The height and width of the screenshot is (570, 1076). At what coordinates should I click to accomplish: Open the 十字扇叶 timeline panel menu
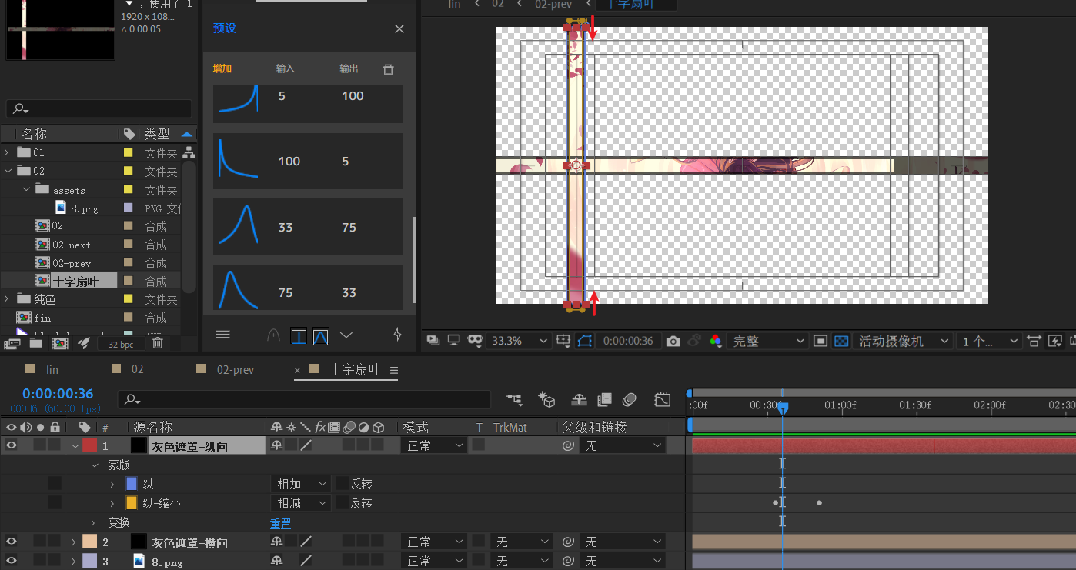394,370
